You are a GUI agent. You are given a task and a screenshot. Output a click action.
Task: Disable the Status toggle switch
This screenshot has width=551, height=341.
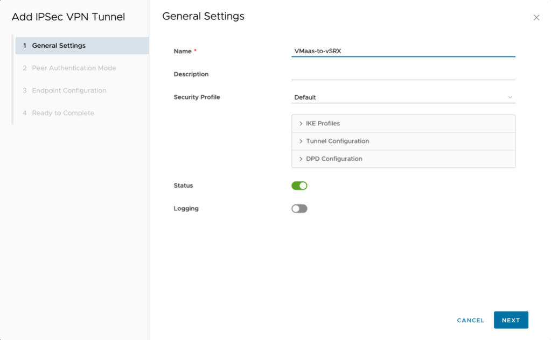coord(299,186)
